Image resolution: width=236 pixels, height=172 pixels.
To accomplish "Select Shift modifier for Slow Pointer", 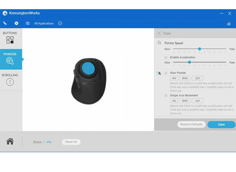I will (x=185, y=78).
